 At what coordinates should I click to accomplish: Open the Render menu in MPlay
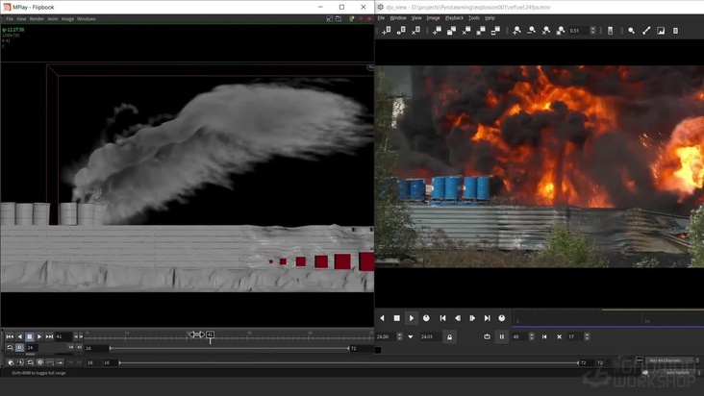pyautogui.click(x=37, y=19)
